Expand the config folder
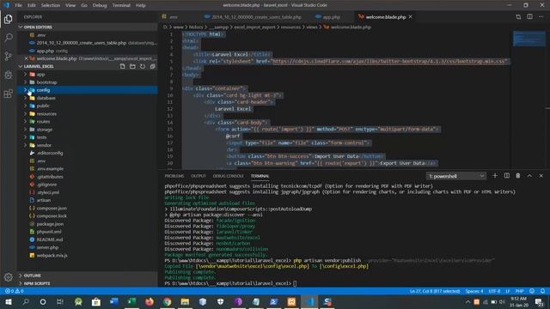This screenshot has height=309, width=550. click(25, 90)
